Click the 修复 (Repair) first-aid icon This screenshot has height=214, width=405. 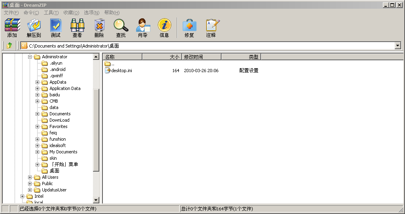coord(189,25)
